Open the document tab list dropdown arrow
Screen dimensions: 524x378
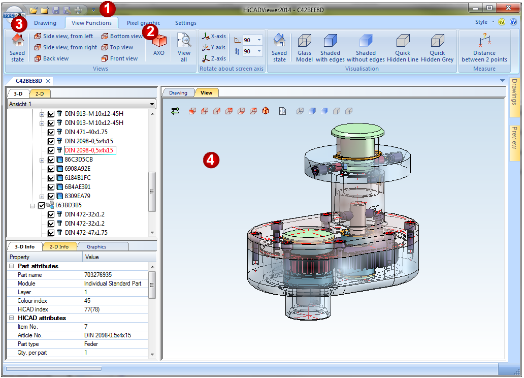[x=502, y=81]
